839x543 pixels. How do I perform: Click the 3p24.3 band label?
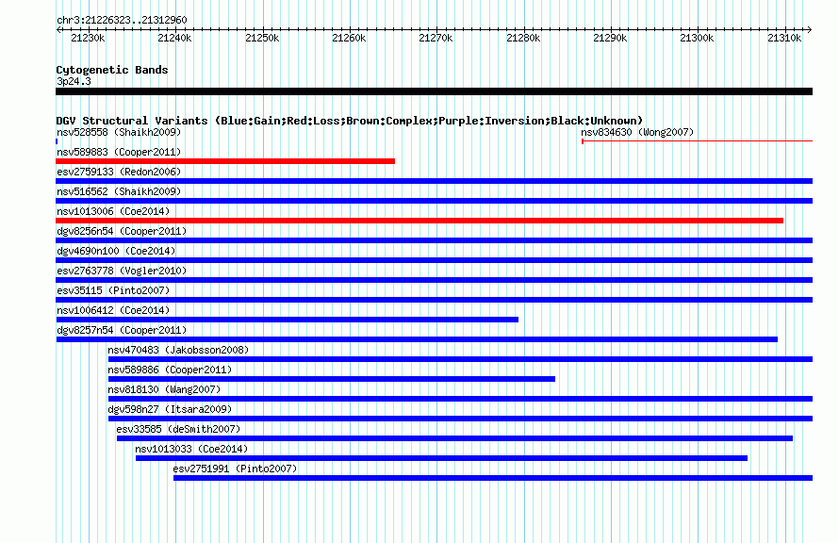point(74,81)
